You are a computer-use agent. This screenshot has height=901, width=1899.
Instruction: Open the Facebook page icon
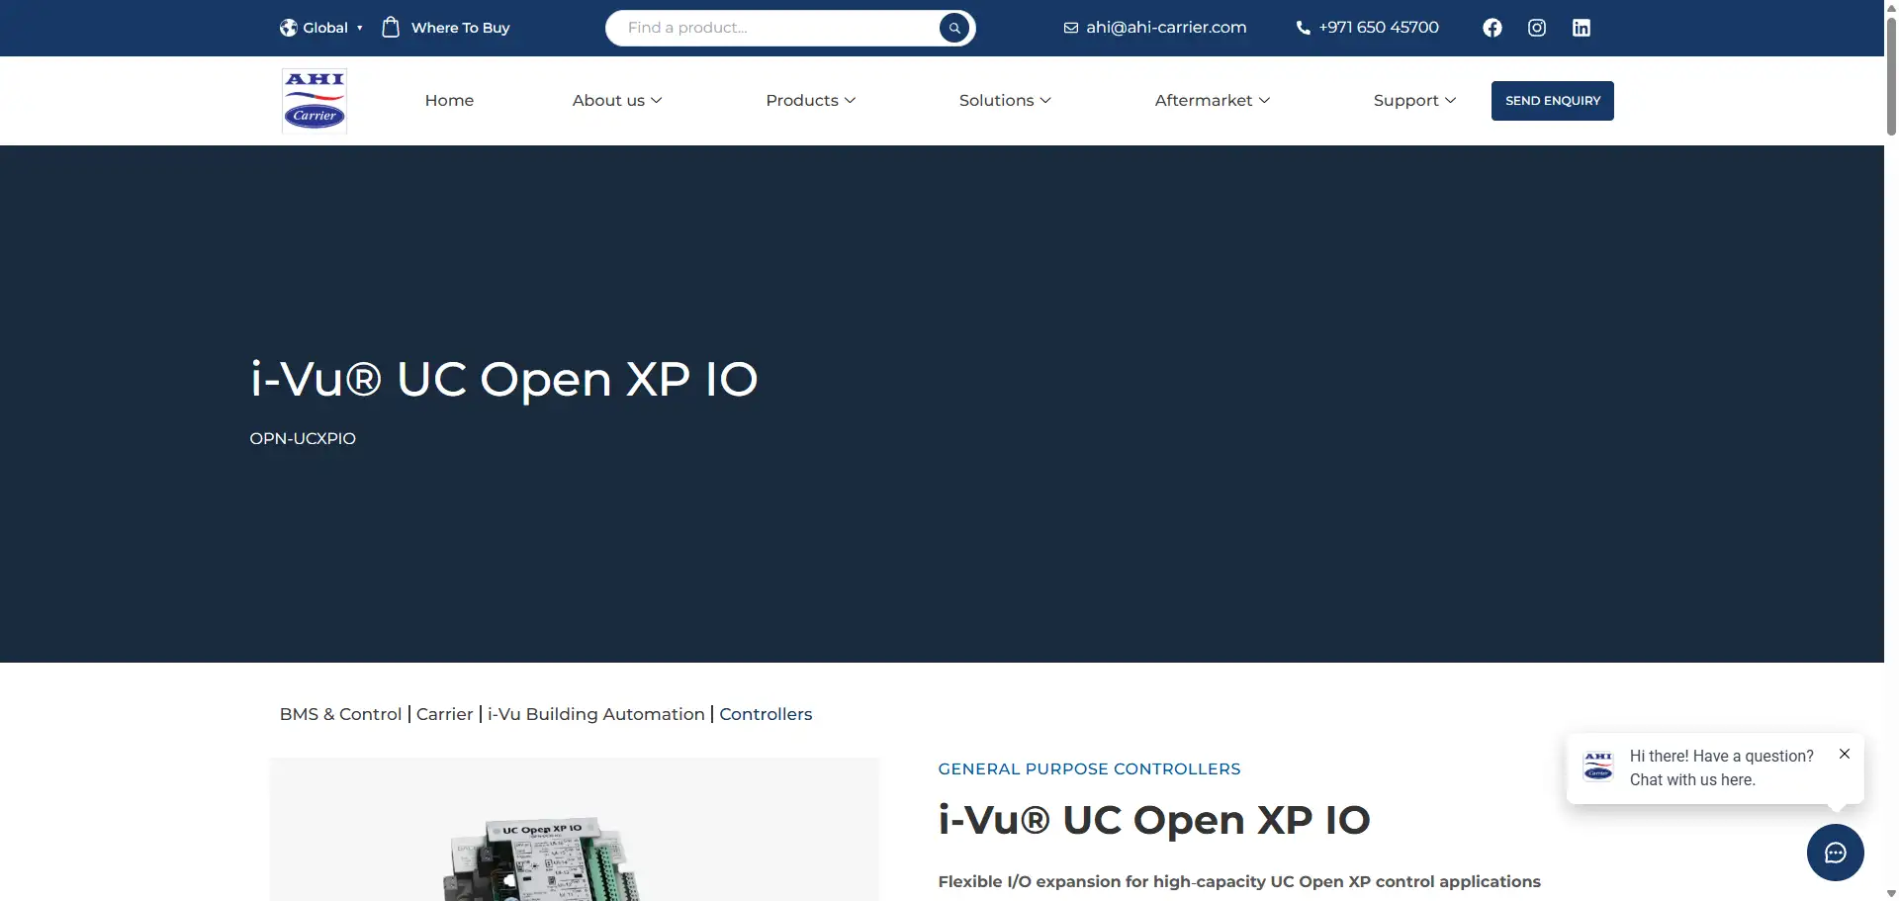[x=1492, y=28]
